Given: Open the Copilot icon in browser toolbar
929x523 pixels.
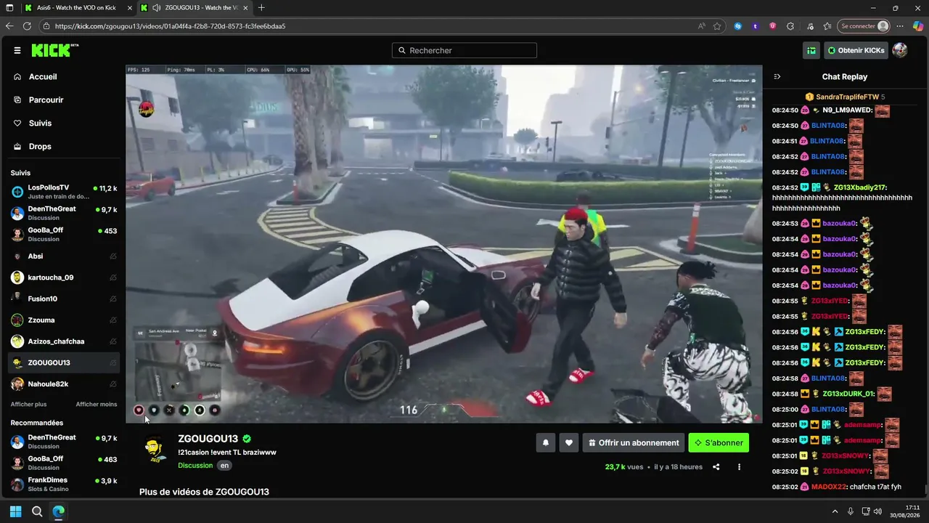Looking at the screenshot, I should (x=918, y=26).
